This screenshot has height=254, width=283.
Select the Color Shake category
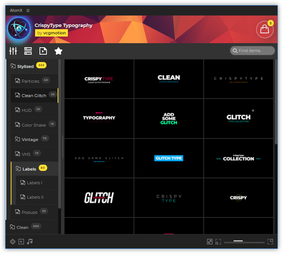coord(34,125)
